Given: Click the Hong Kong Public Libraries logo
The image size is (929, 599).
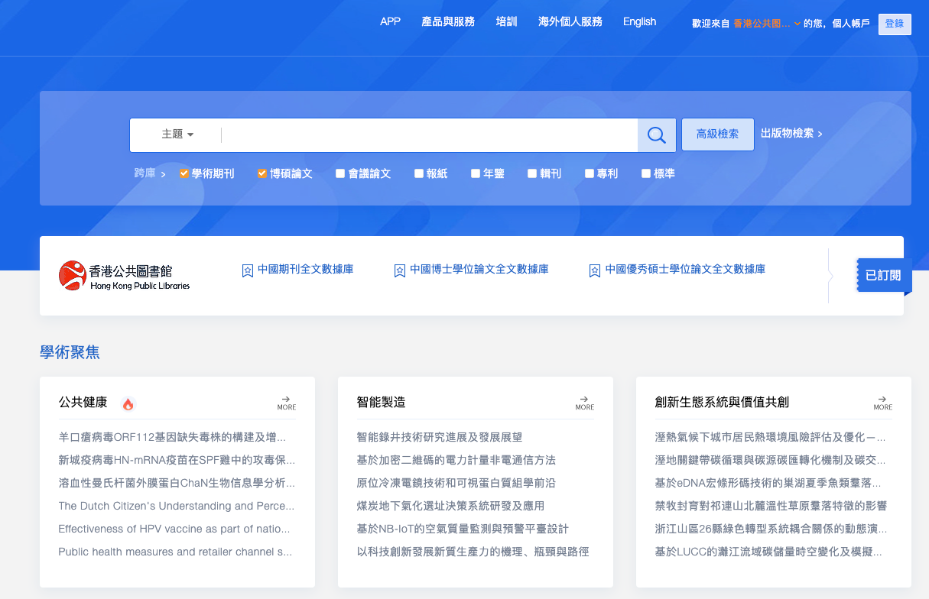Looking at the screenshot, I should (124, 276).
